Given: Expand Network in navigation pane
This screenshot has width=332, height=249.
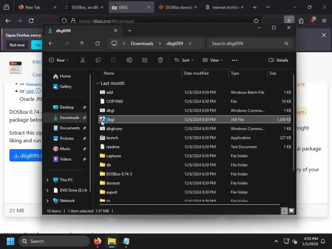Looking at the screenshot, I should click(x=47, y=201).
